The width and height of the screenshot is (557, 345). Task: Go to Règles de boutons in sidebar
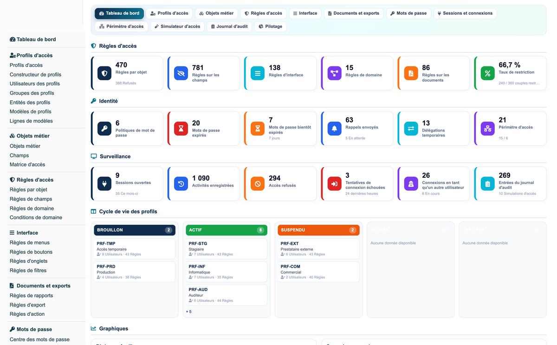pos(31,252)
